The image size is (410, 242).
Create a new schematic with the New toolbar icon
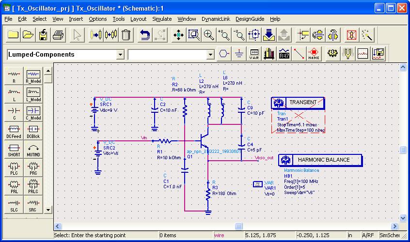(x=13, y=35)
